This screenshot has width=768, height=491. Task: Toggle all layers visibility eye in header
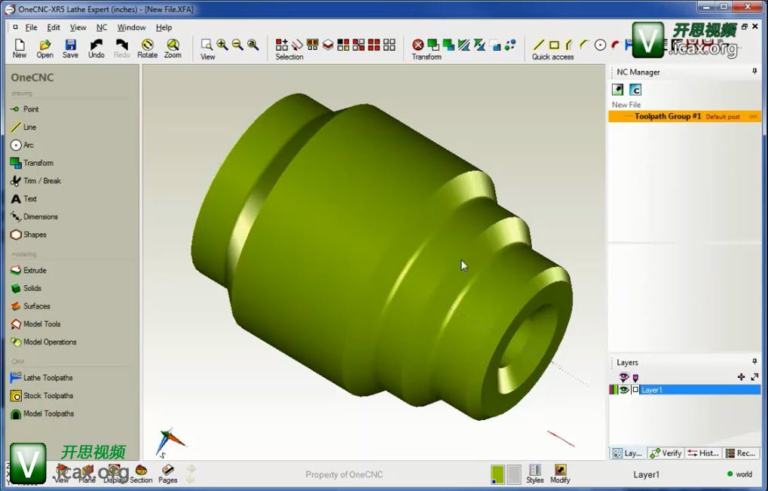[x=623, y=376]
